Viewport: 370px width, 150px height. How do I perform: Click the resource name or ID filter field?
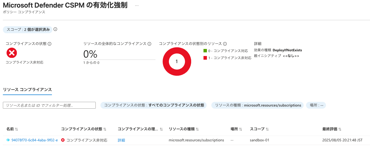(x=49, y=105)
